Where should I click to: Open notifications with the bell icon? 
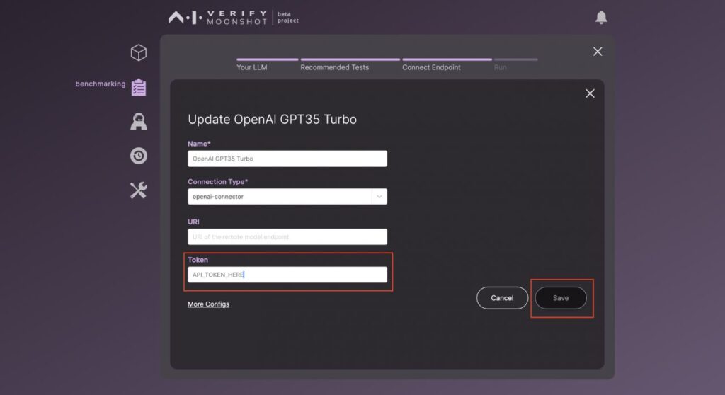(601, 18)
